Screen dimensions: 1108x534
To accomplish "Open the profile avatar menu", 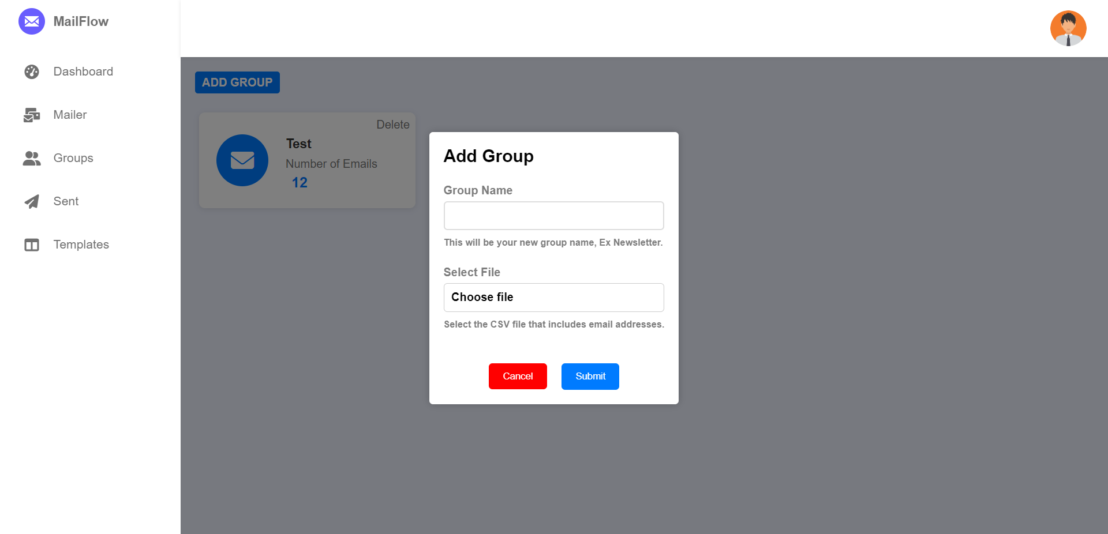I will pyautogui.click(x=1068, y=28).
